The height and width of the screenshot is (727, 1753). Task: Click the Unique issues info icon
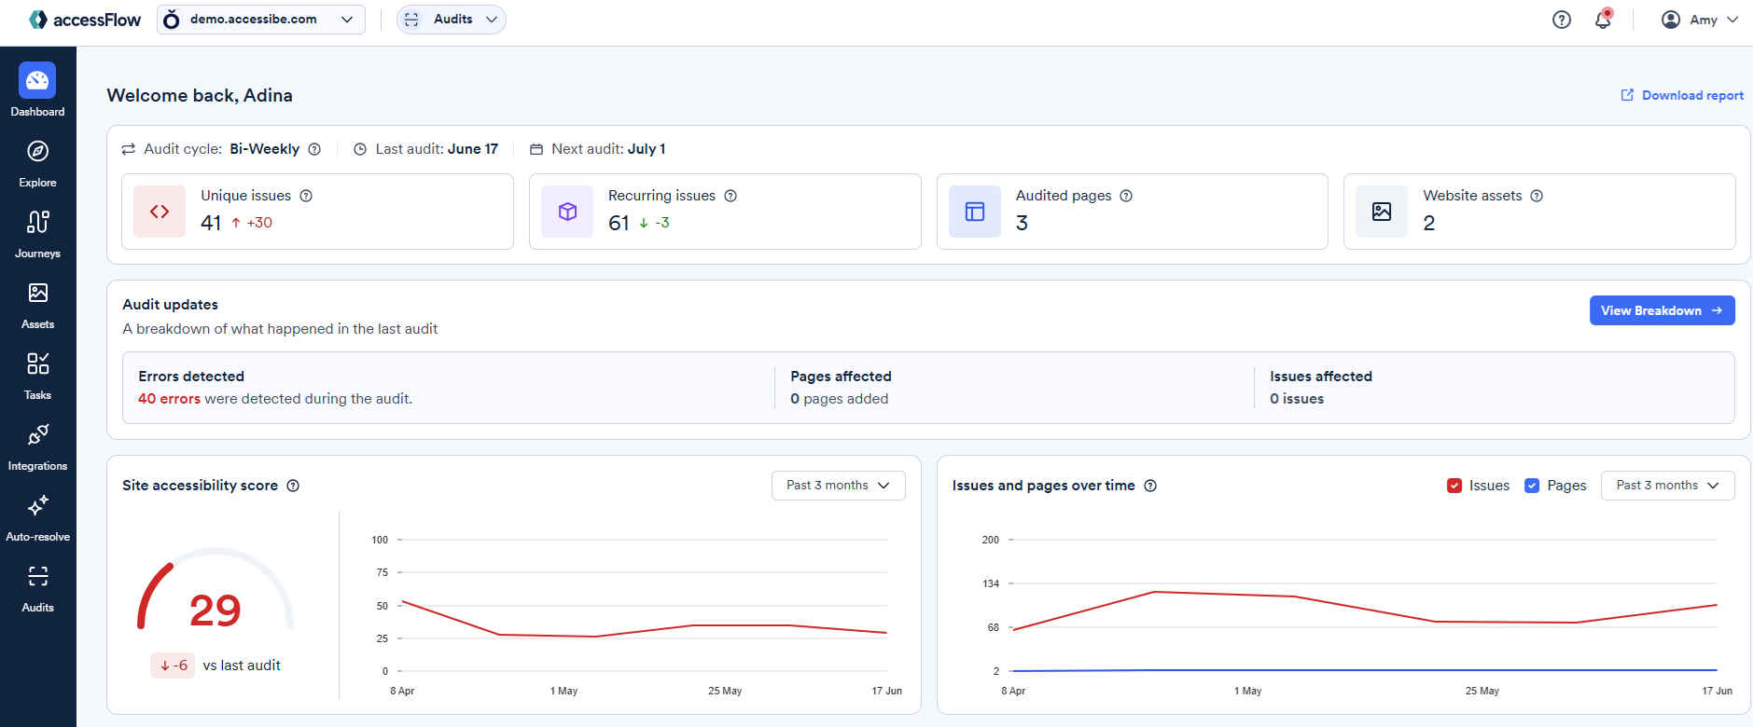click(x=306, y=196)
